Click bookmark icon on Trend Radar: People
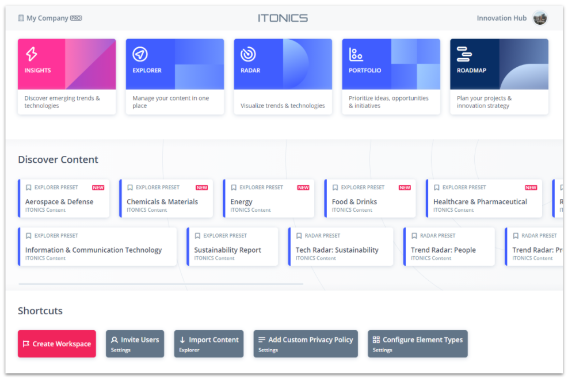 tap(414, 236)
